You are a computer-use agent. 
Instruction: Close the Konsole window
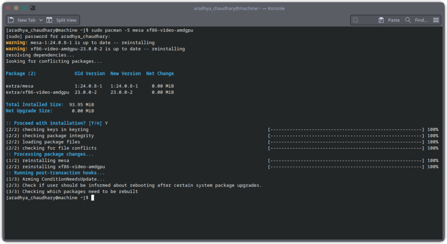(x=8, y=8)
